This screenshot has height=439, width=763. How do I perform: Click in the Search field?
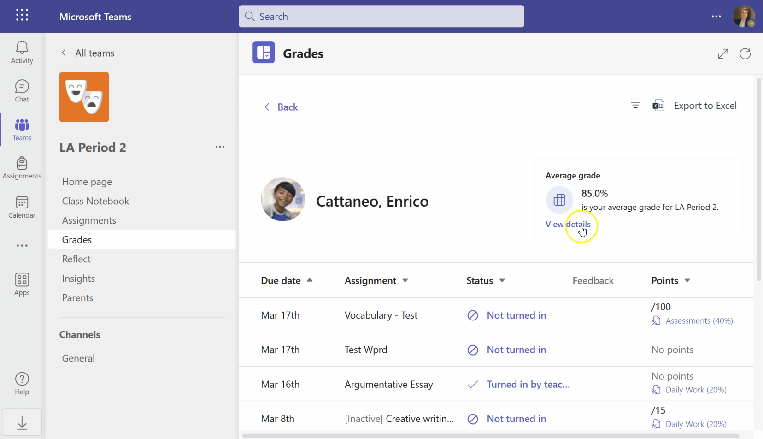[x=381, y=17]
